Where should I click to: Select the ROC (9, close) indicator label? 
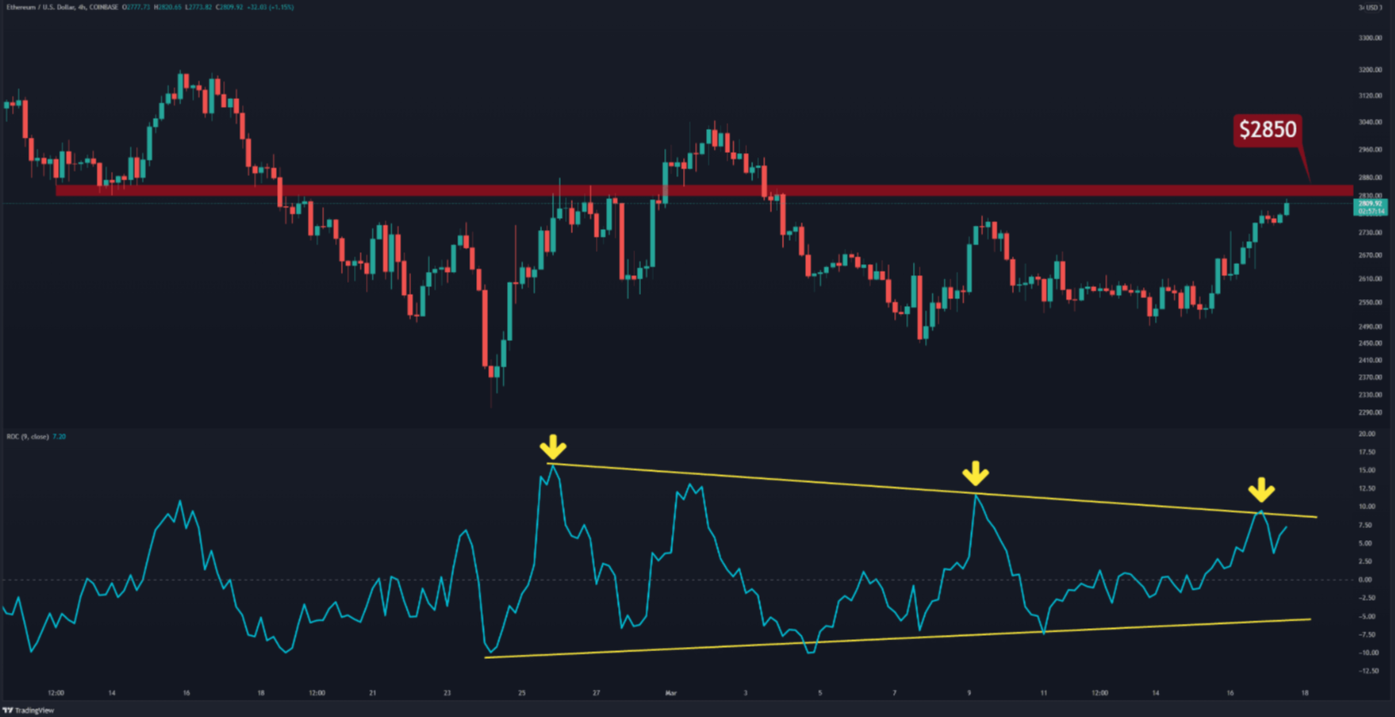(27, 437)
